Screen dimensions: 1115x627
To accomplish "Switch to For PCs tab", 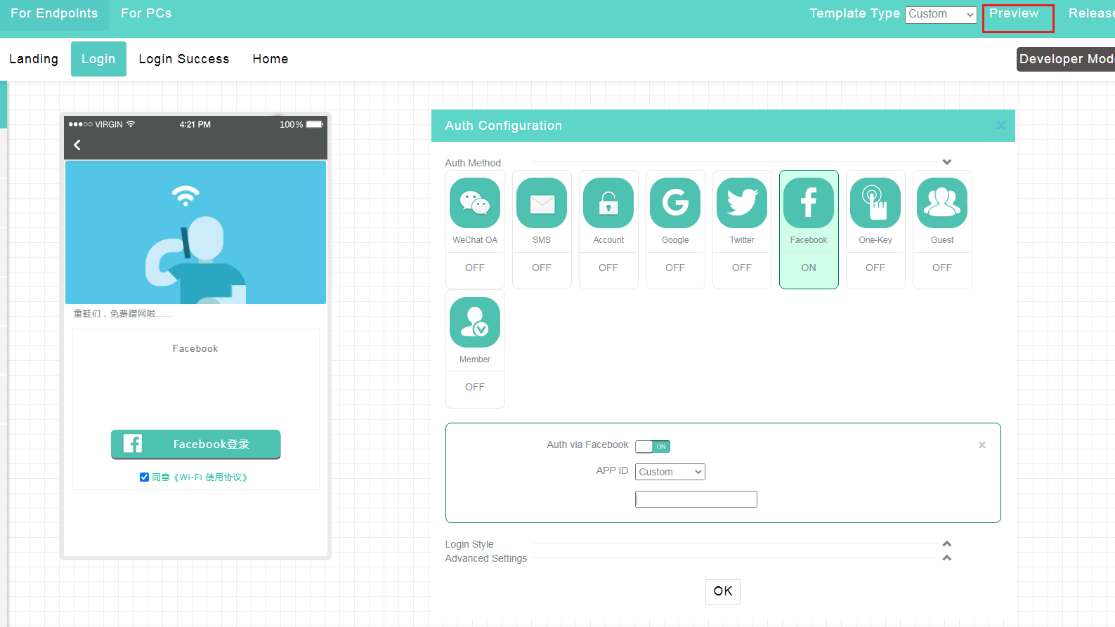I will [146, 14].
